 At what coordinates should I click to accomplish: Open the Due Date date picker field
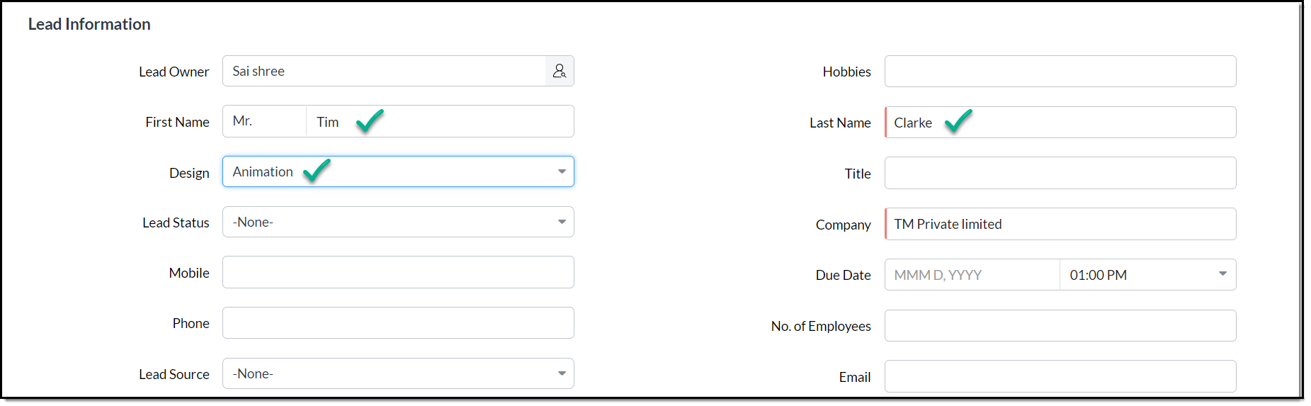point(972,275)
